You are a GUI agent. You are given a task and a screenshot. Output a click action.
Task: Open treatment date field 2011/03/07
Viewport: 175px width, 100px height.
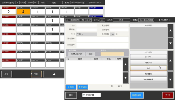77,54
